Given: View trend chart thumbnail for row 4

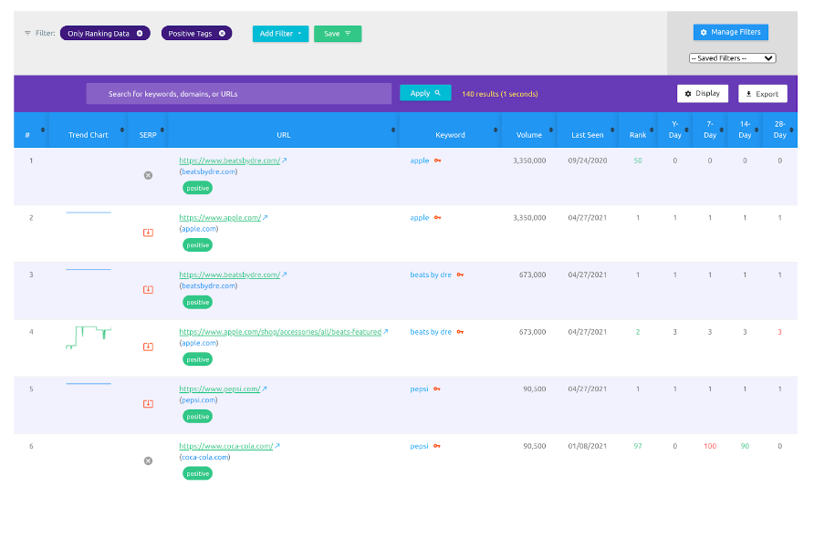Looking at the screenshot, I should pos(89,336).
